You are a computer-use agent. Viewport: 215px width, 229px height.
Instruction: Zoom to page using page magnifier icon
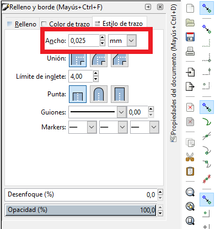point(190,220)
